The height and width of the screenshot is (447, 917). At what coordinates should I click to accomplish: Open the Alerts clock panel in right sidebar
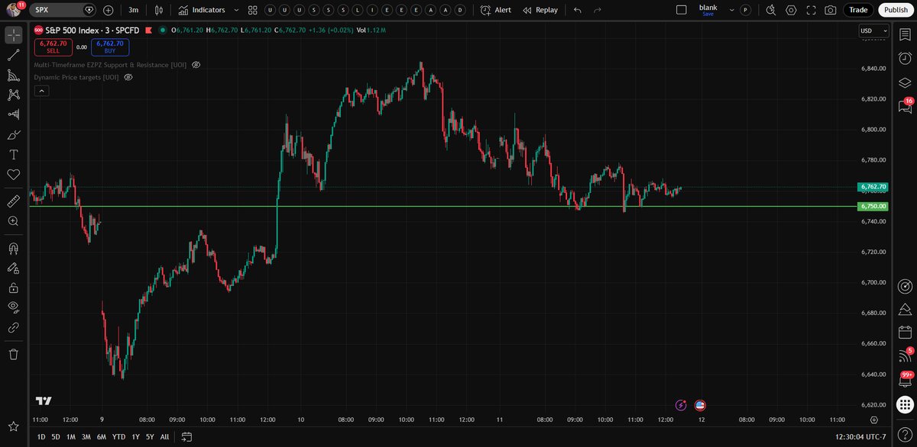click(905, 58)
